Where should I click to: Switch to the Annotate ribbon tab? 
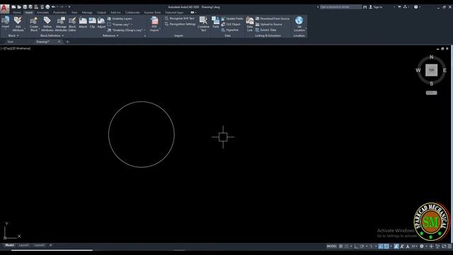pyautogui.click(x=42, y=13)
